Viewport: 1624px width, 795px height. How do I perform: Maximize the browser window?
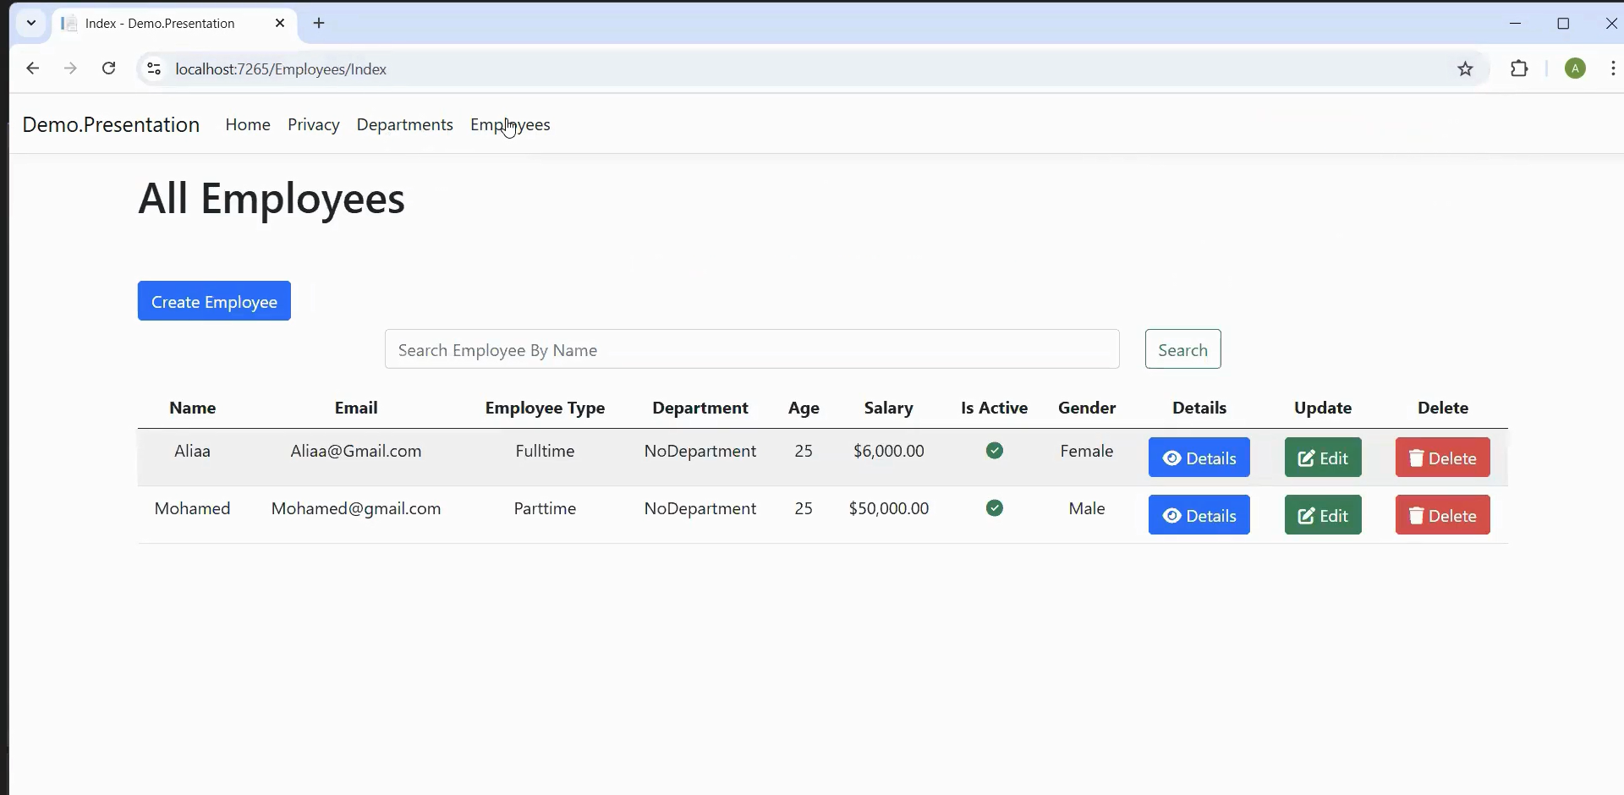click(1563, 24)
